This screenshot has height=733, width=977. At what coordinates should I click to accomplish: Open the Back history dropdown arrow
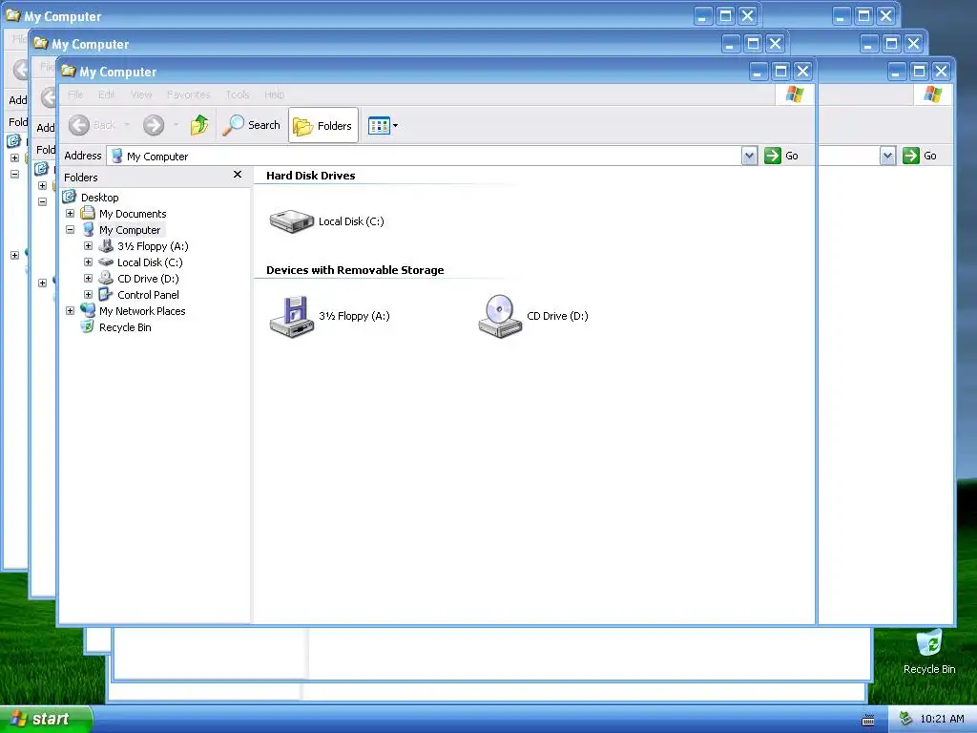[127, 125]
